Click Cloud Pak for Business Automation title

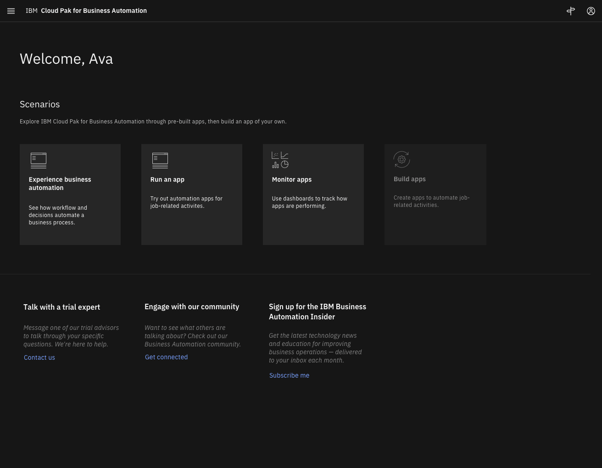[94, 11]
